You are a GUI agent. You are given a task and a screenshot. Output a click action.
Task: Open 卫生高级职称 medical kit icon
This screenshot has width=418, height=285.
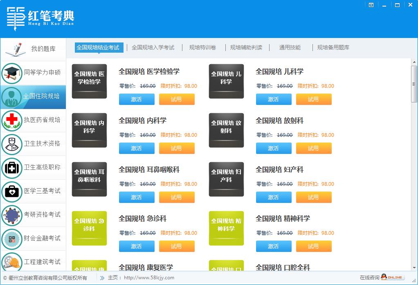pos(12,168)
